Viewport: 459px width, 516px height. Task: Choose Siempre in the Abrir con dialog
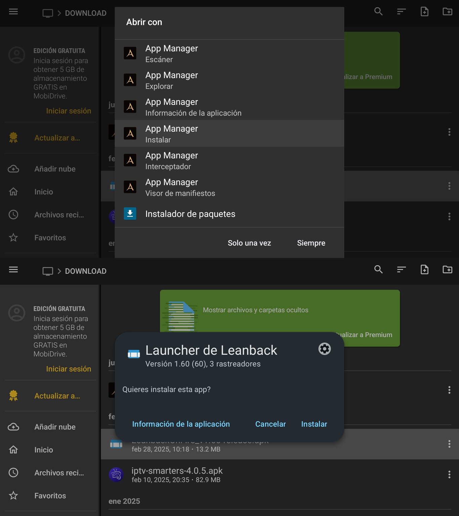coord(310,243)
